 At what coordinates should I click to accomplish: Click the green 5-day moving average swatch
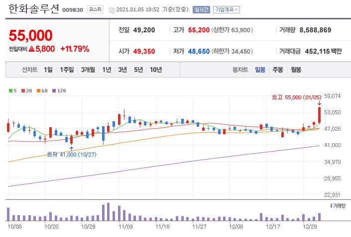[11, 90]
